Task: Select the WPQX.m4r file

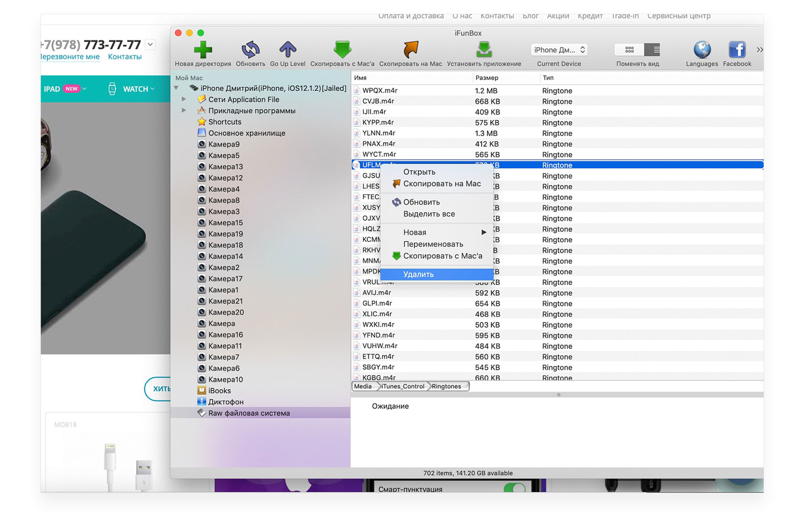Action: tap(558, 91)
